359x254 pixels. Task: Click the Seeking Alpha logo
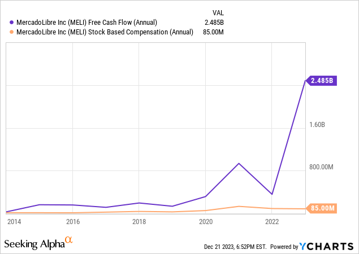(38, 243)
